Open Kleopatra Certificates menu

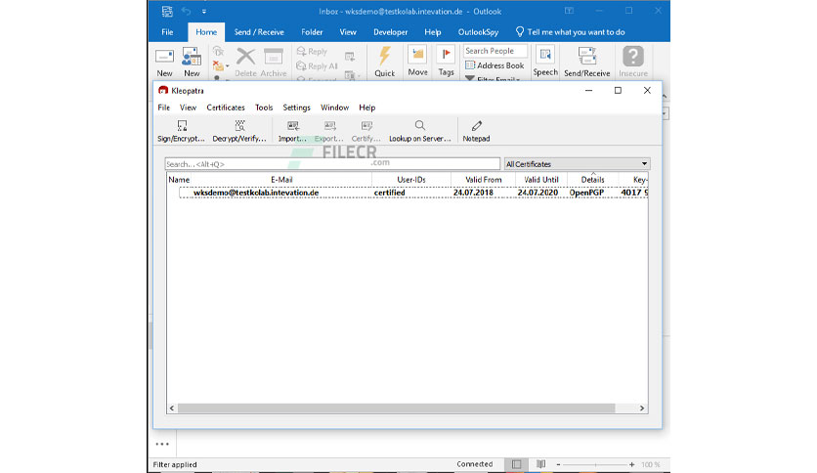(x=226, y=107)
